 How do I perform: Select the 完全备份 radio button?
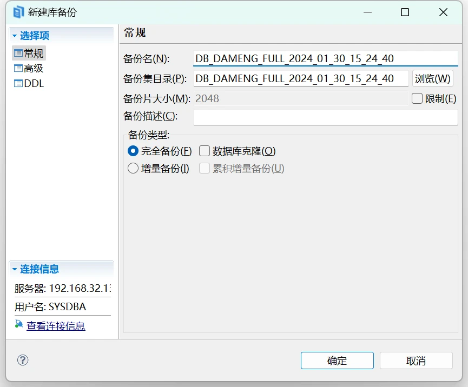133,151
